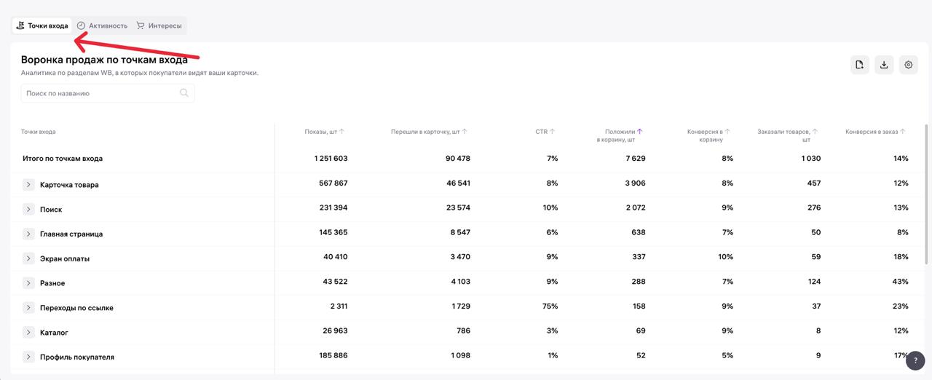
Task: Click the Показы, шт column header label
Action: point(321,132)
